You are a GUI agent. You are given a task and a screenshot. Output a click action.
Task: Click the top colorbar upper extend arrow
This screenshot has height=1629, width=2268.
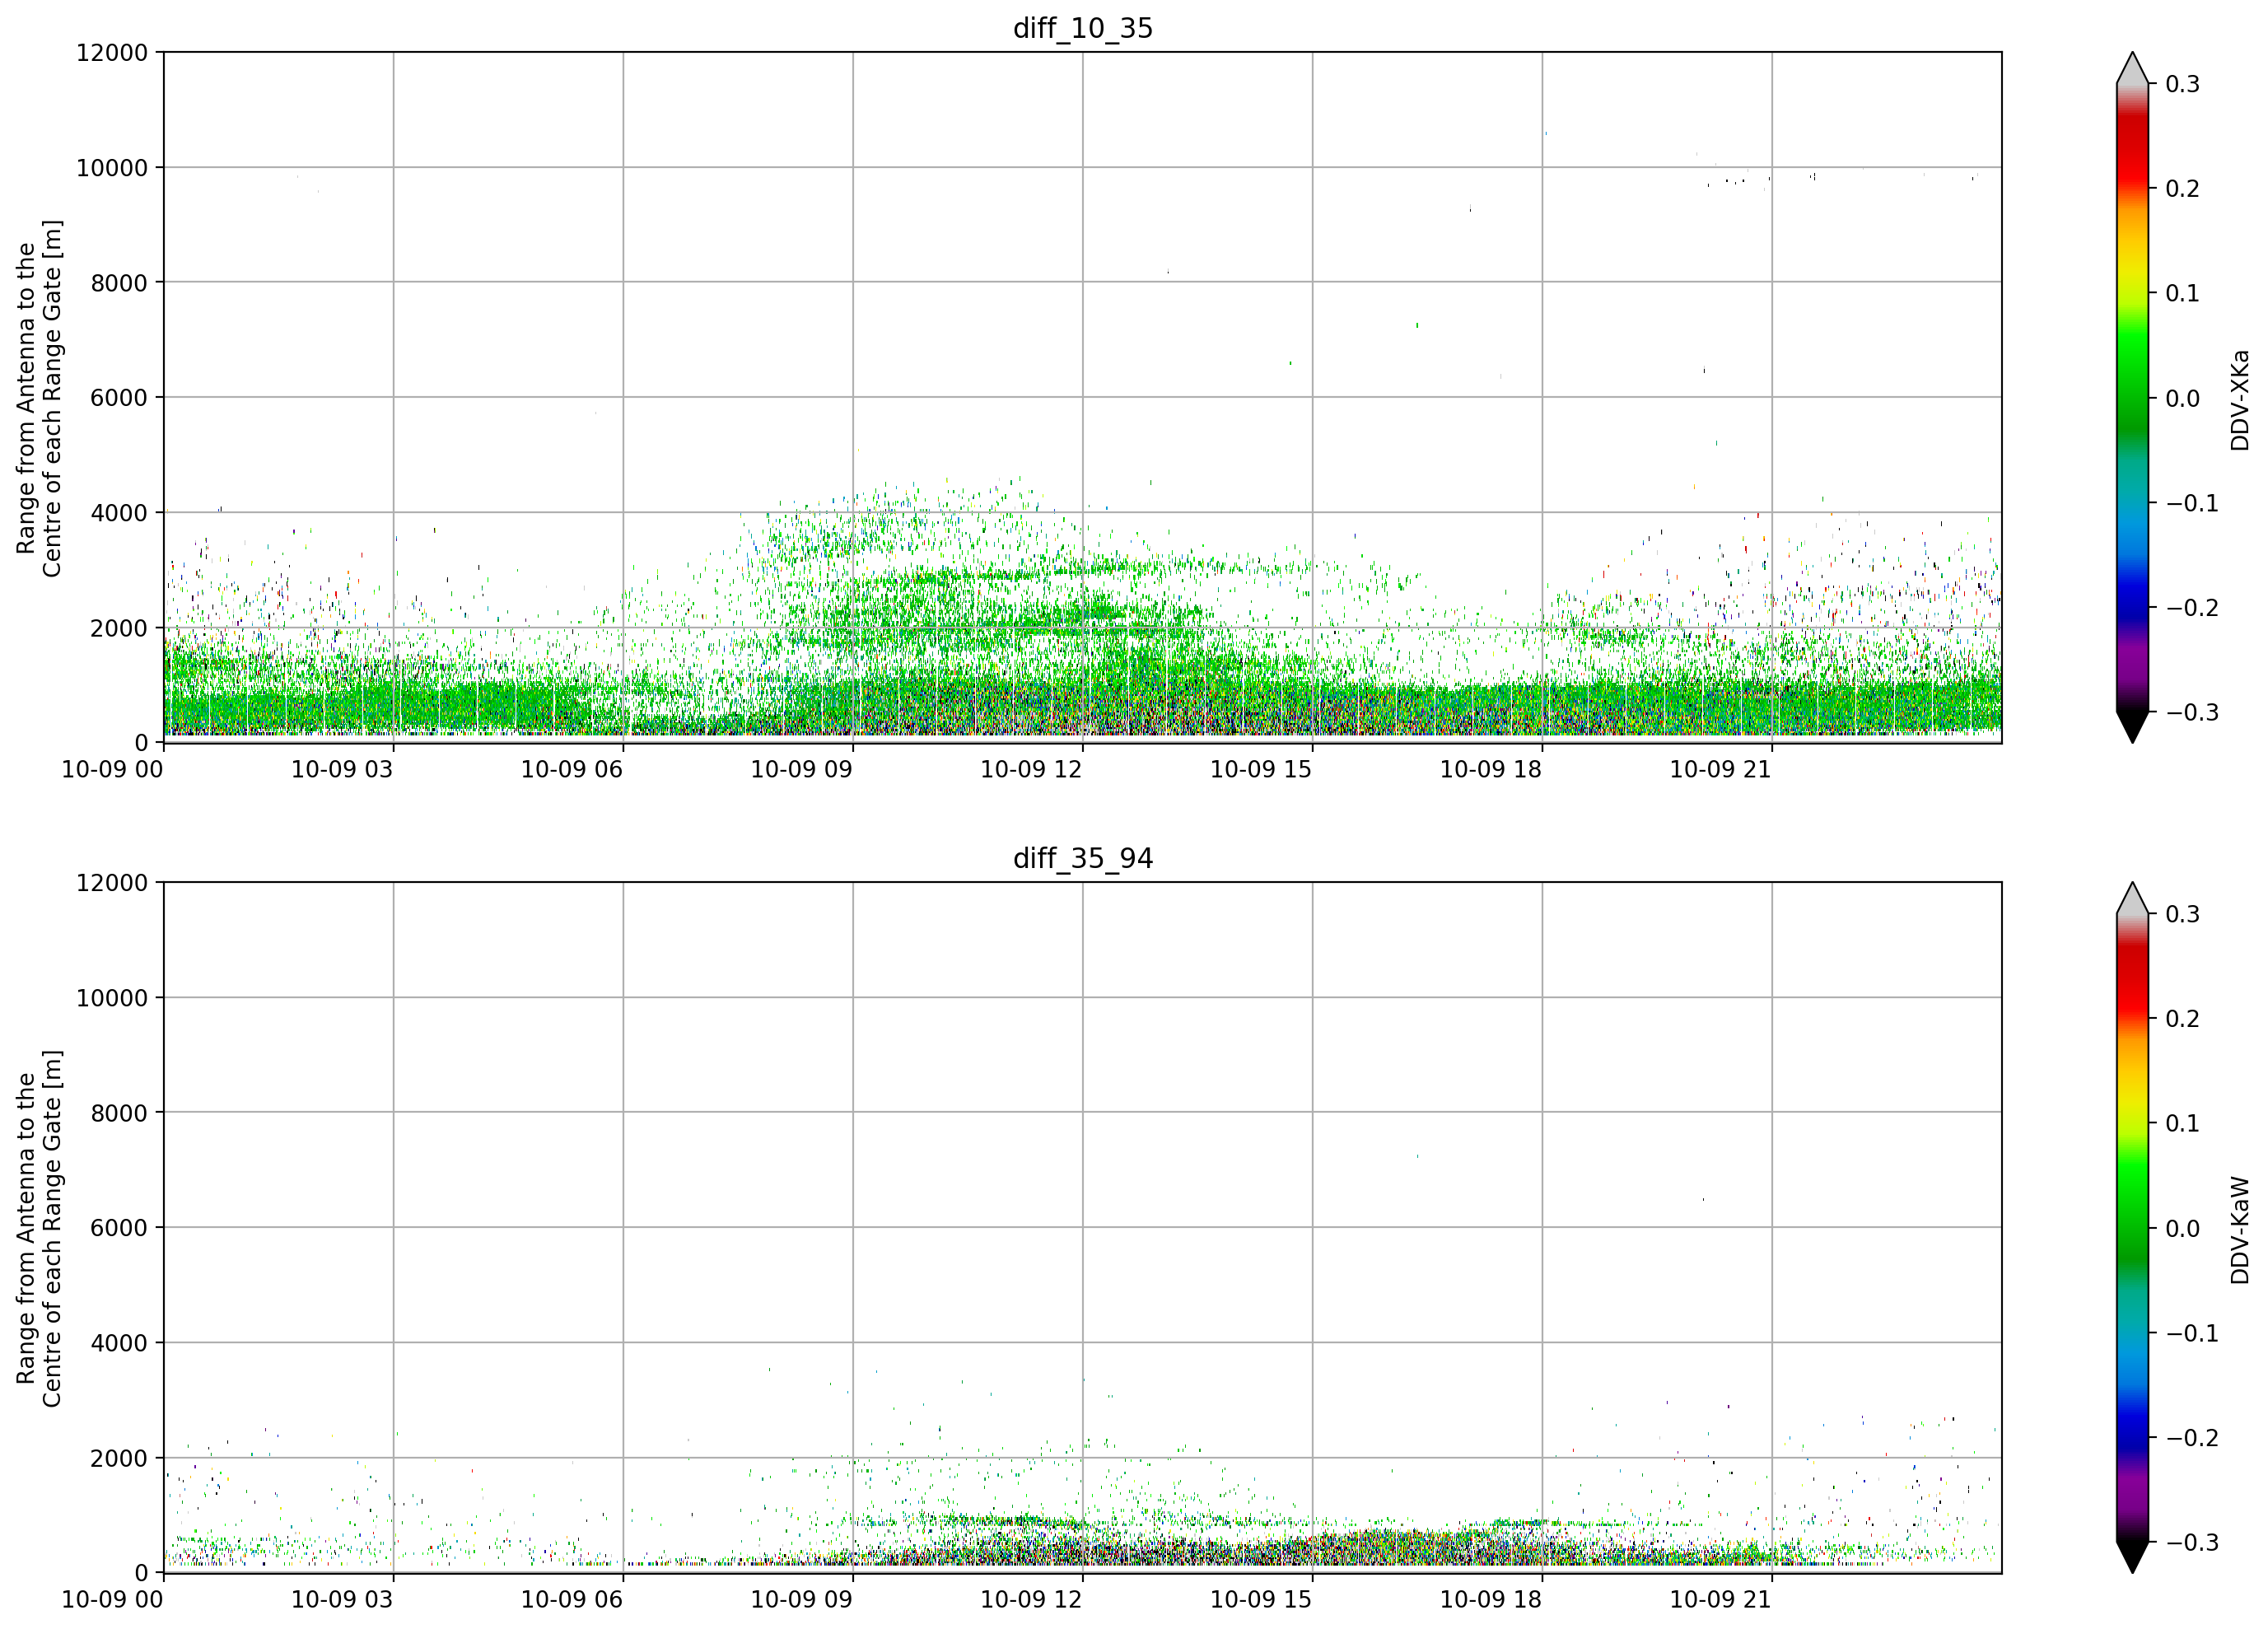point(2133,68)
